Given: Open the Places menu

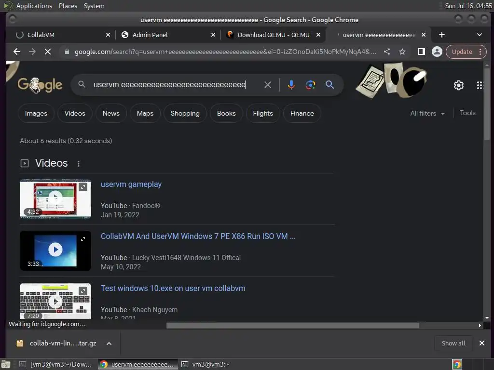Looking at the screenshot, I should point(68,6).
